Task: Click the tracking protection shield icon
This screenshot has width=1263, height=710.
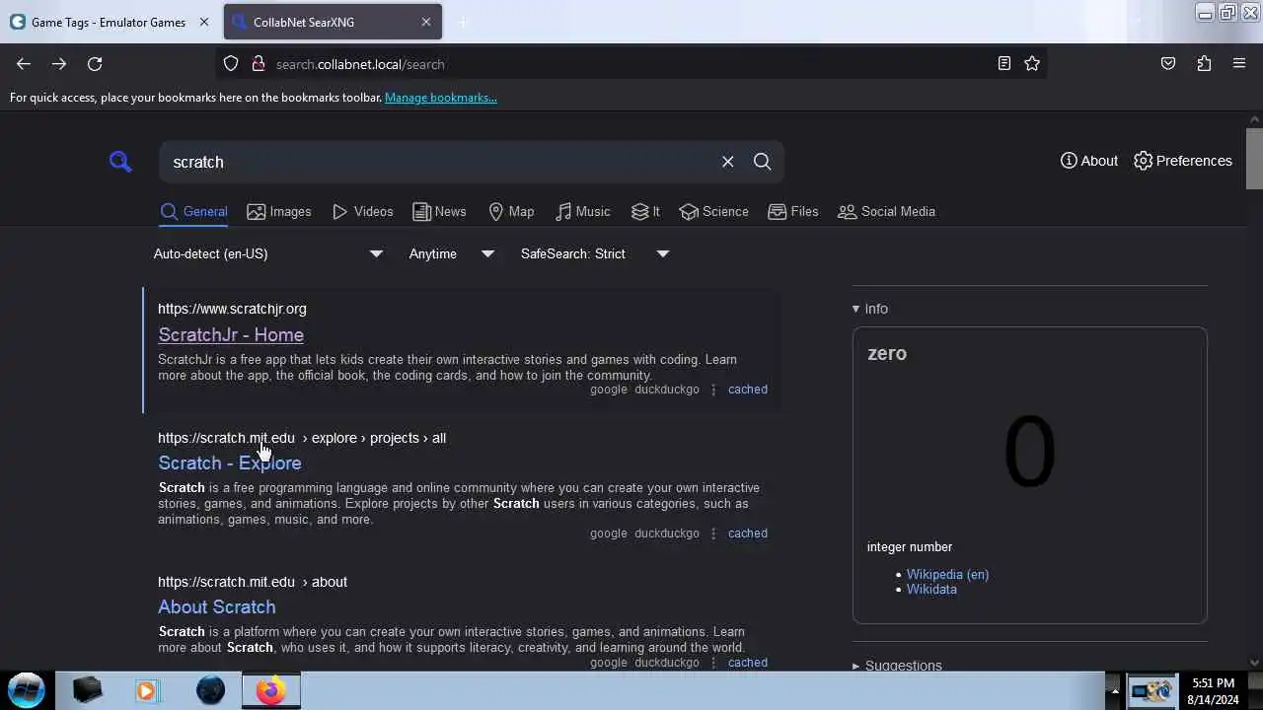Action: (231, 64)
